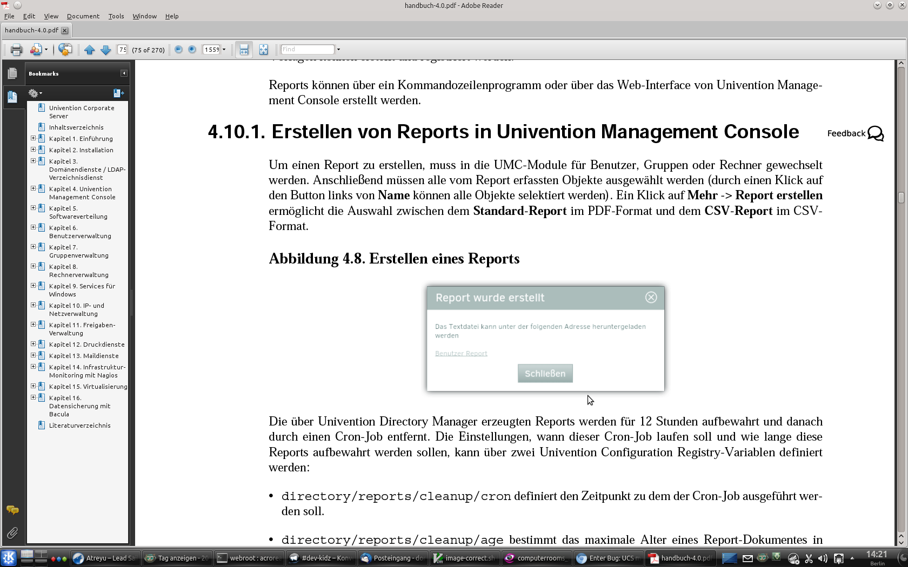
Task: Open the Attachments paperclip panel
Action: (12, 534)
